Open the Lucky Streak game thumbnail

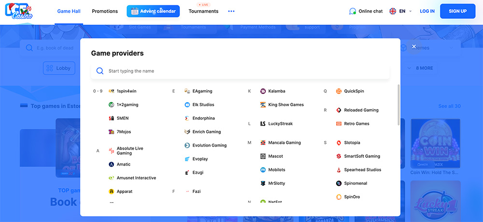point(435,201)
